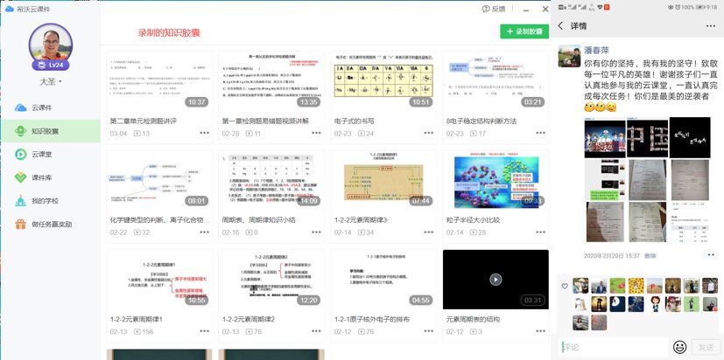
Task: Open more options for 第二章单元检测题讲评
Action: (205, 134)
